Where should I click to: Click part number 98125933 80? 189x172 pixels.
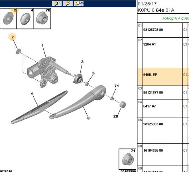[x=153, y=124]
